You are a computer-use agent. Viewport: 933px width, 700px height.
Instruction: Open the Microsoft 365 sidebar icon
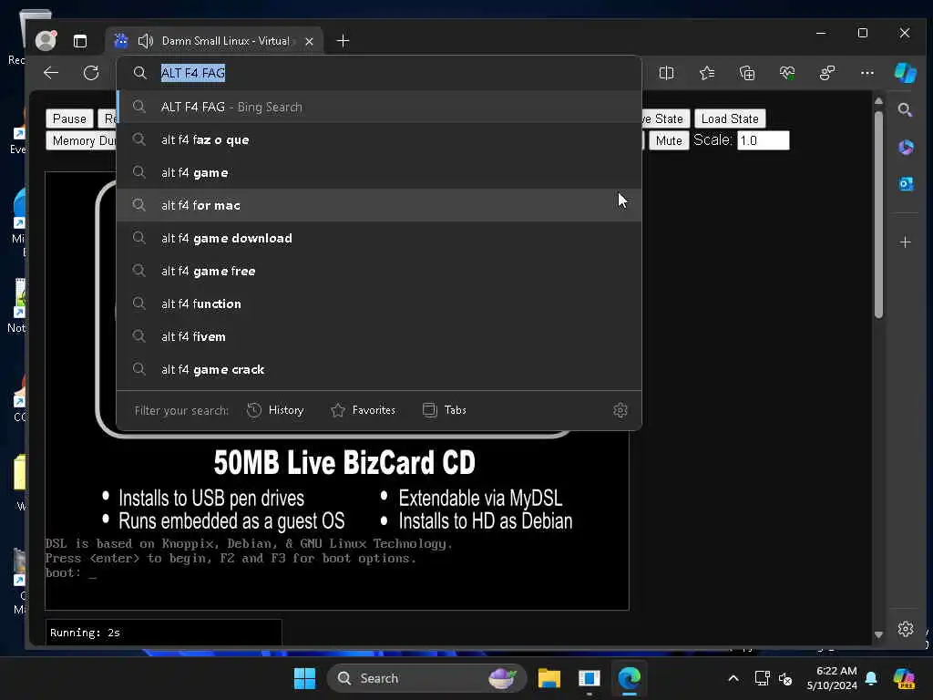click(906, 147)
